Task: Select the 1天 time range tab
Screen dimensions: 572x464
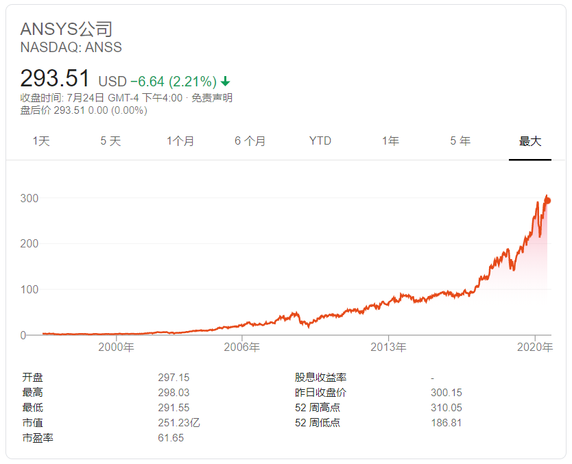Action: click(41, 141)
